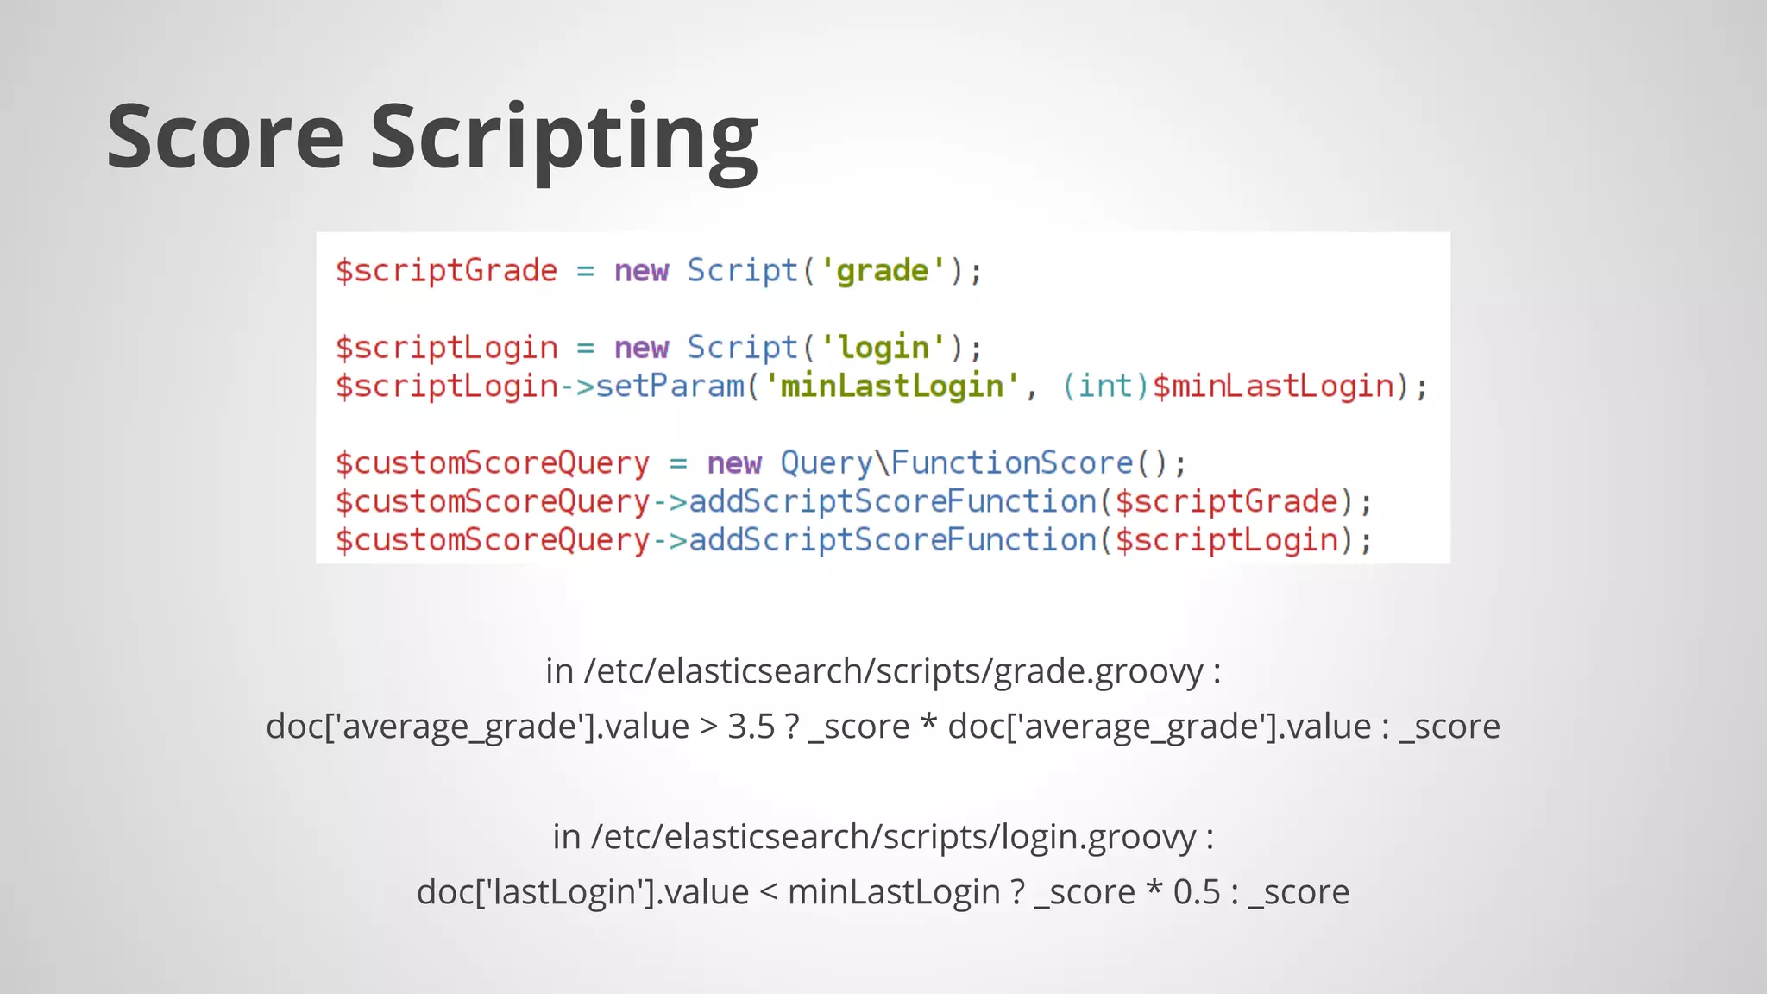The image size is (1767, 994).
Task: Click the 'in /etc/elasticsearch/scripts/grade.groovy :' line
Action: coord(883,670)
